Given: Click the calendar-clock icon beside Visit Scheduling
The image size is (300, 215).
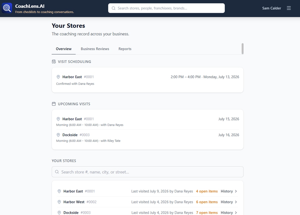Looking at the screenshot, I should click(x=54, y=62).
